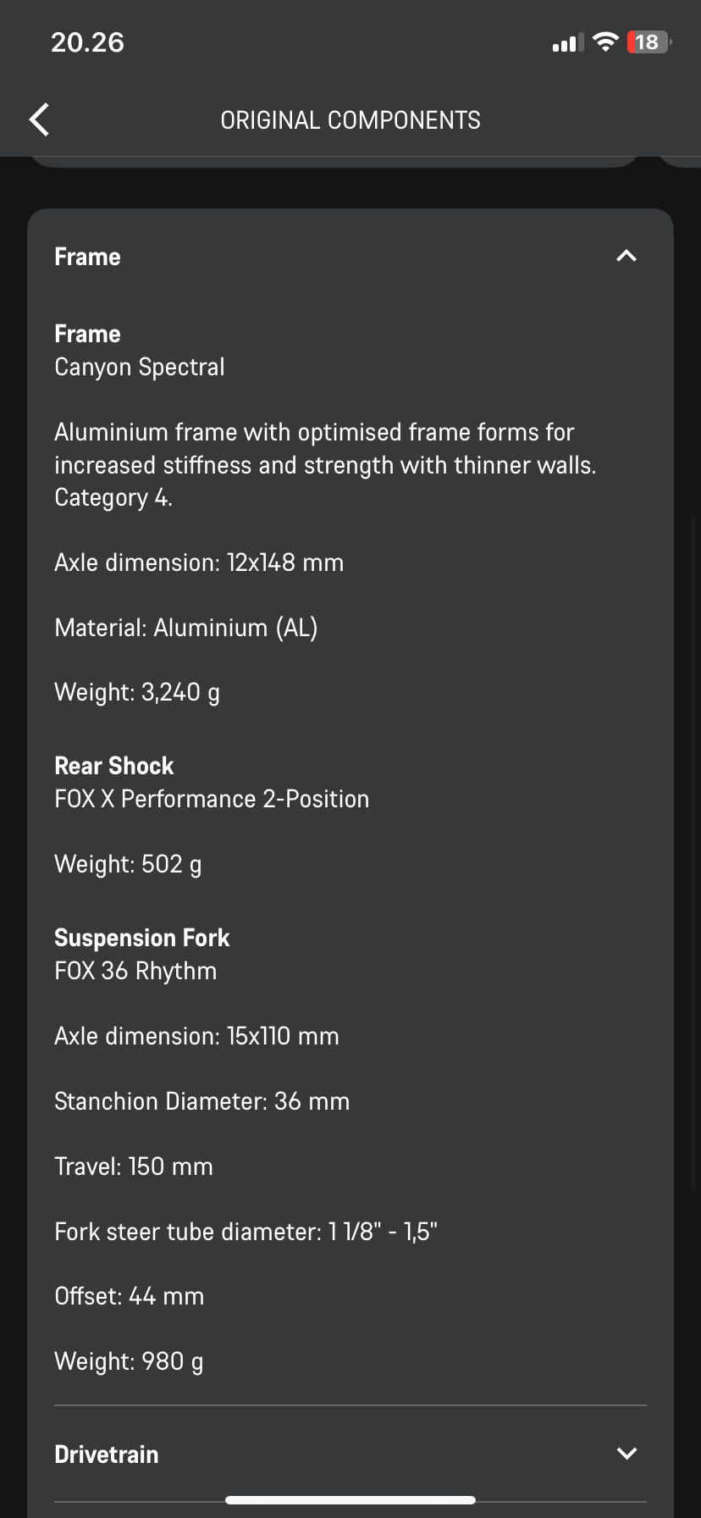This screenshot has height=1518, width=701.
Task: Tap the home indicator bar
Action: [350, 1500]
